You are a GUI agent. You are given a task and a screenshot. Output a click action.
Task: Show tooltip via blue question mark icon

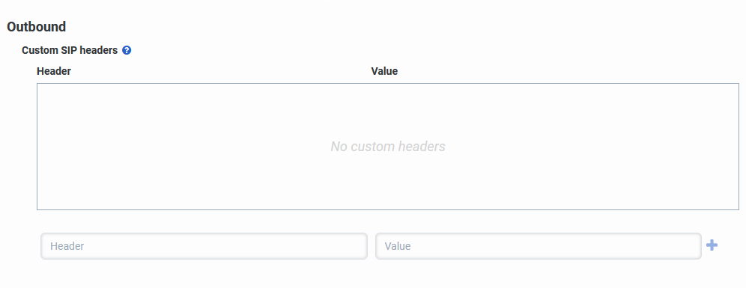[127, 50]
